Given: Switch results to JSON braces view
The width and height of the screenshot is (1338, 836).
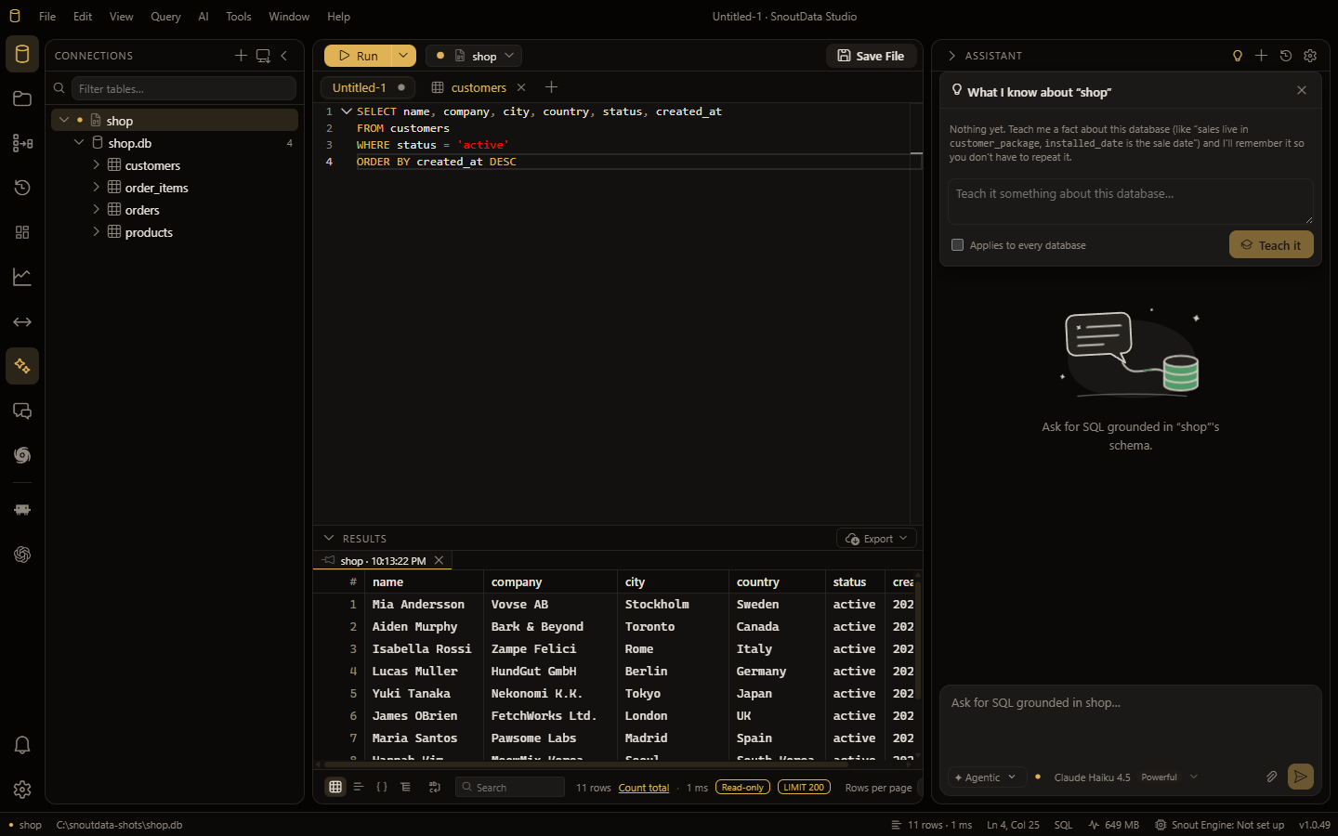Looking at the screenshot, I should 382,787.
